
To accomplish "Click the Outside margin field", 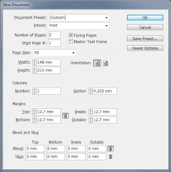I will pyautogui.click(x=104, y=120).
